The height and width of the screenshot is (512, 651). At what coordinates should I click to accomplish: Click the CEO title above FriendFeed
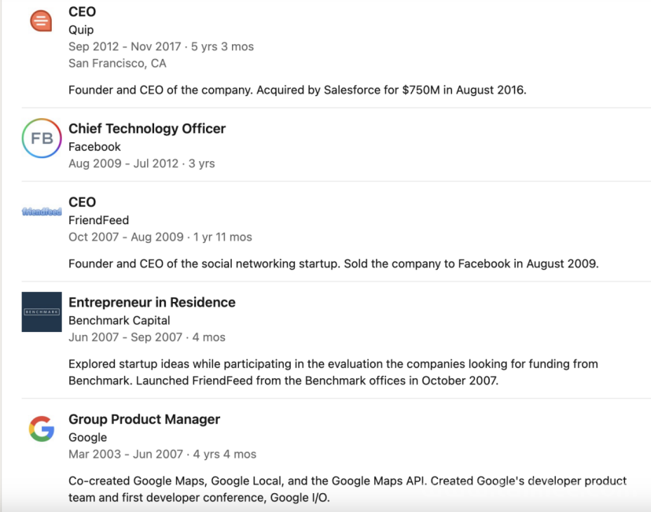click(83, 202)
